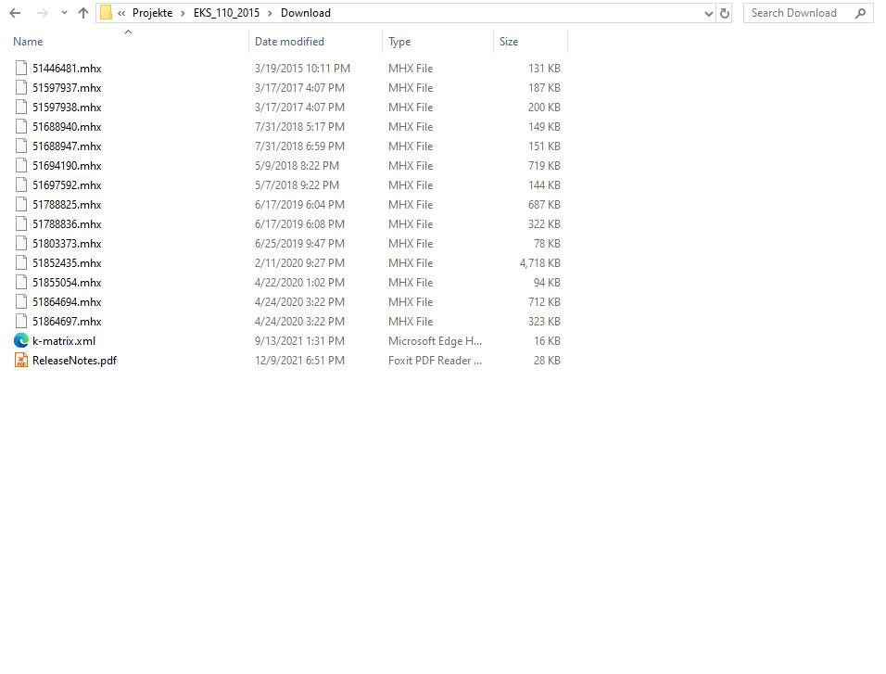Select the file name 51855054.mhx
The height and width of the screenshot is (674, 886).
coord(67,283)
